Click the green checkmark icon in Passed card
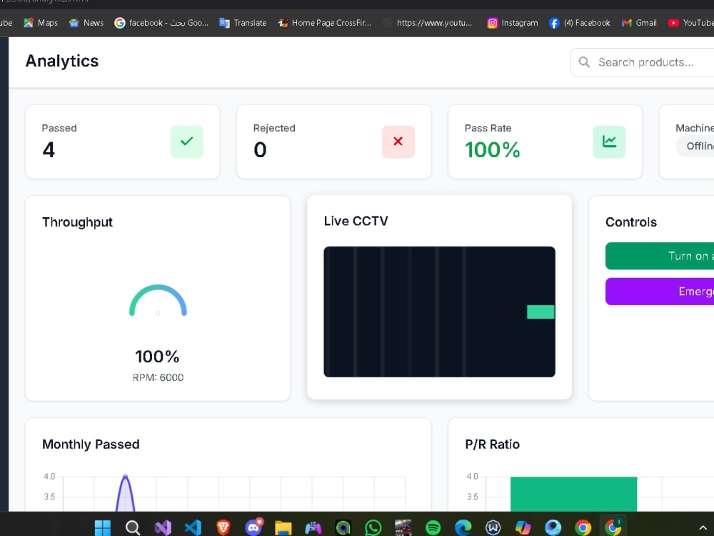The image size is (714, 536). [186, 142]
